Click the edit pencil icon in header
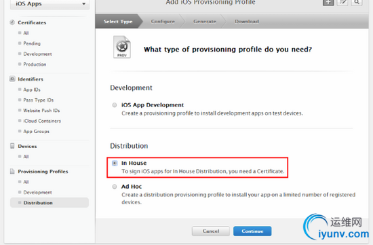Screen dimensions: 373x245 click(x=342, y=3)
